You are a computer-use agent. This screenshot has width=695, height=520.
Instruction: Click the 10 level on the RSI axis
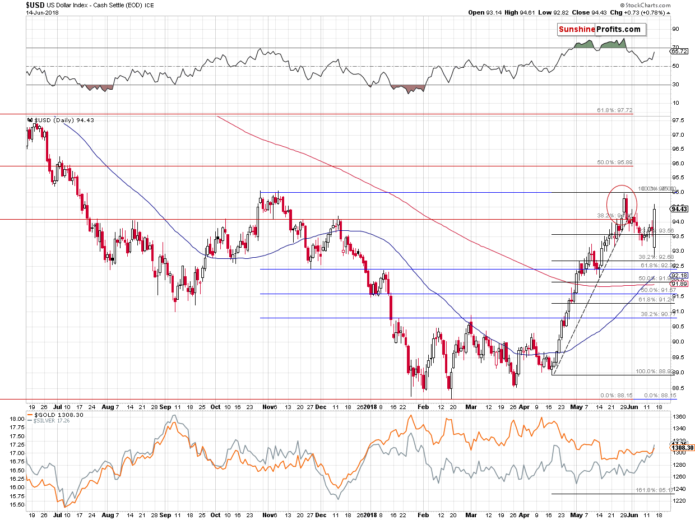pos(676,103)
